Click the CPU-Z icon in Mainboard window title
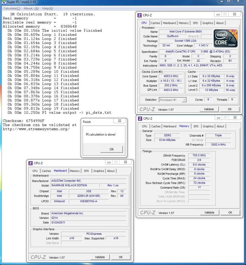246x265 pixels. [x=31, y=163]
